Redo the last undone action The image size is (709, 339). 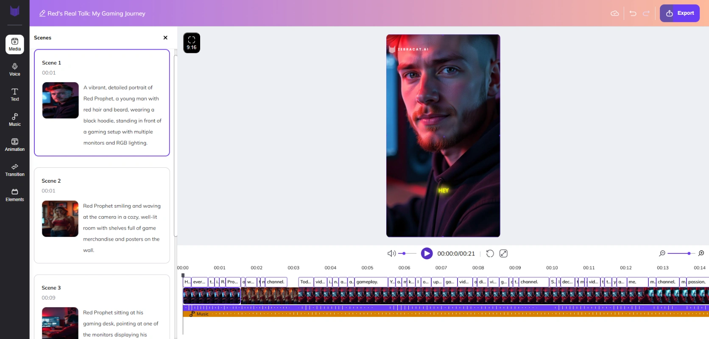[x=646, y=14]
